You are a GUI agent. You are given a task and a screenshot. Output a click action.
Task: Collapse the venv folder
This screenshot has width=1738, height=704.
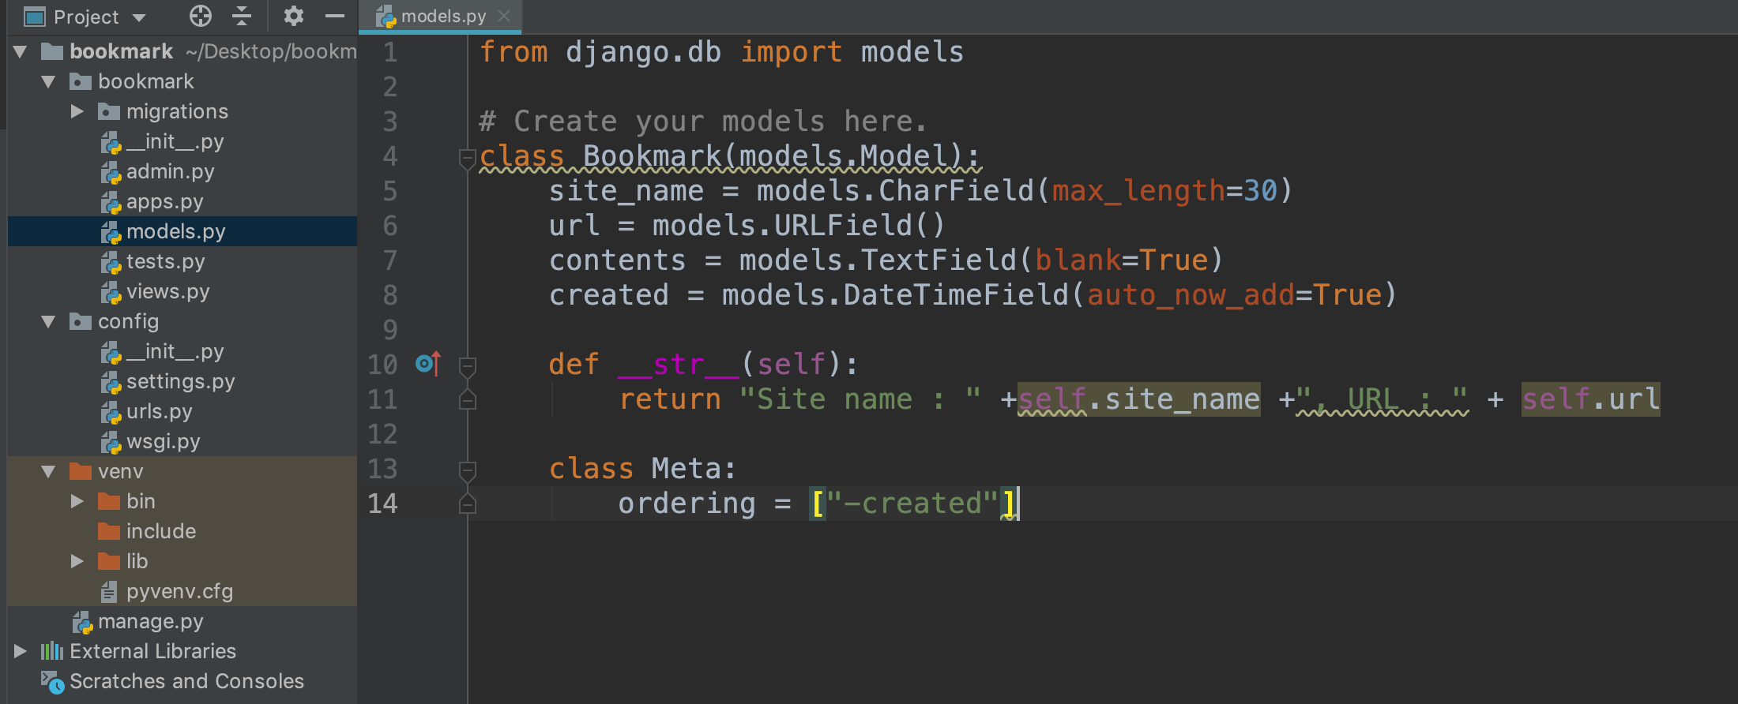pos(49,472)
